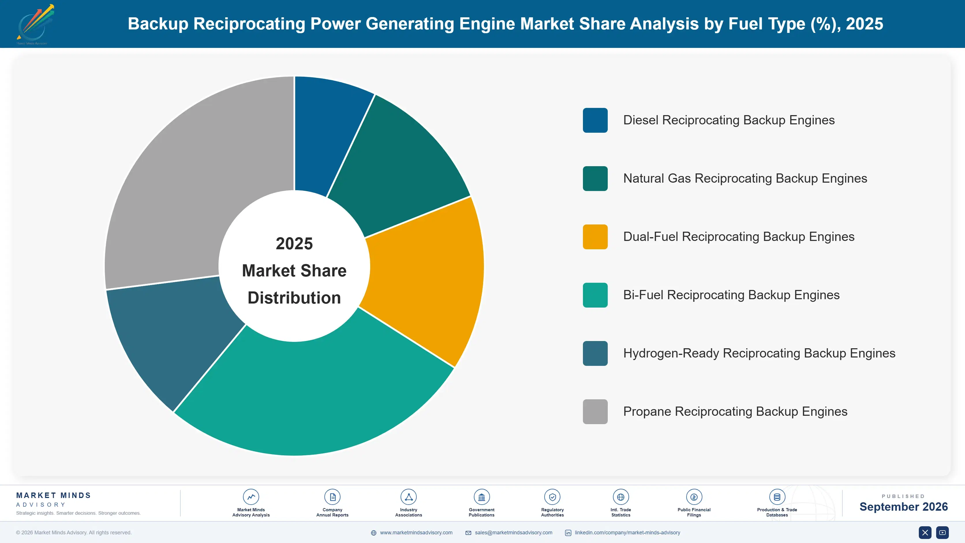Click the envelope icon beside sales email
The height and width of the screenshot is (543, 965).
click(468, 533)
